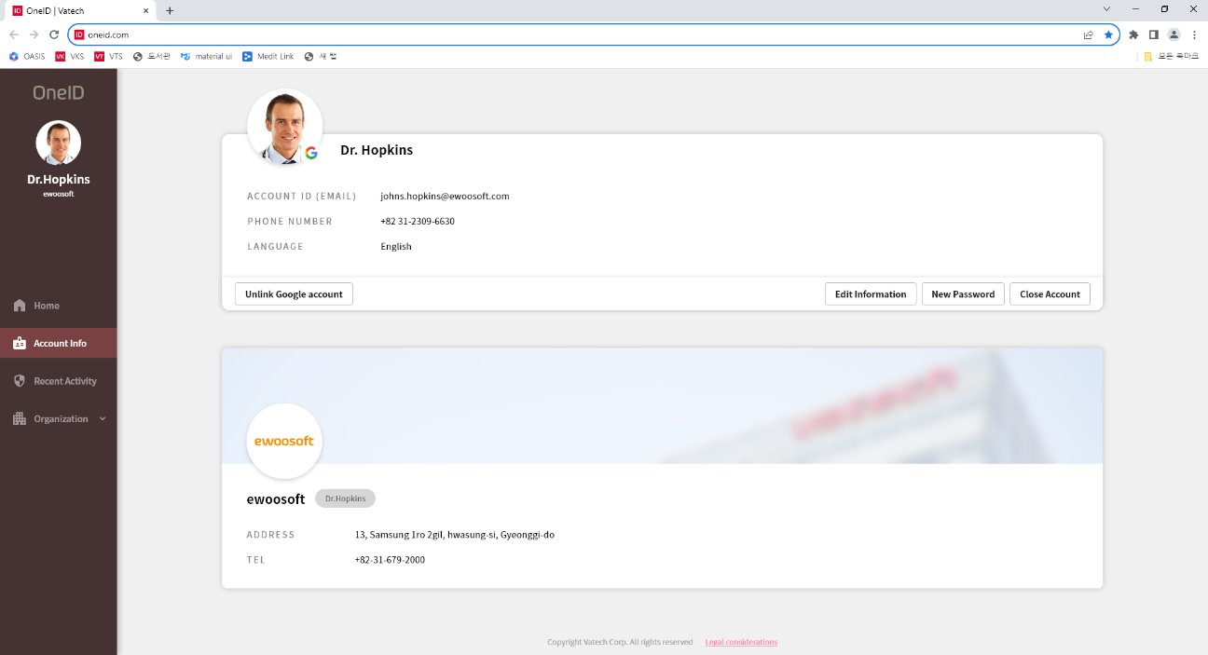
Task: Open the Home sidebar item
Action: click(59, 306)
